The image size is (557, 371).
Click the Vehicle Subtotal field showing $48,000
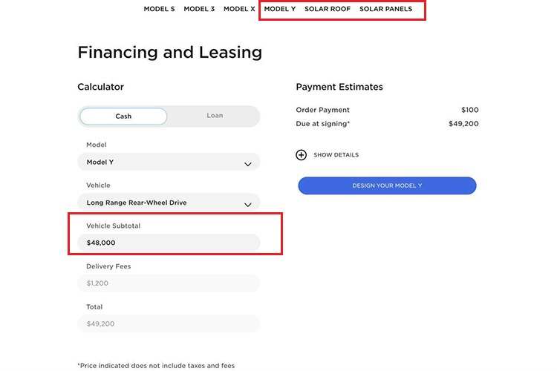[169, 243]
